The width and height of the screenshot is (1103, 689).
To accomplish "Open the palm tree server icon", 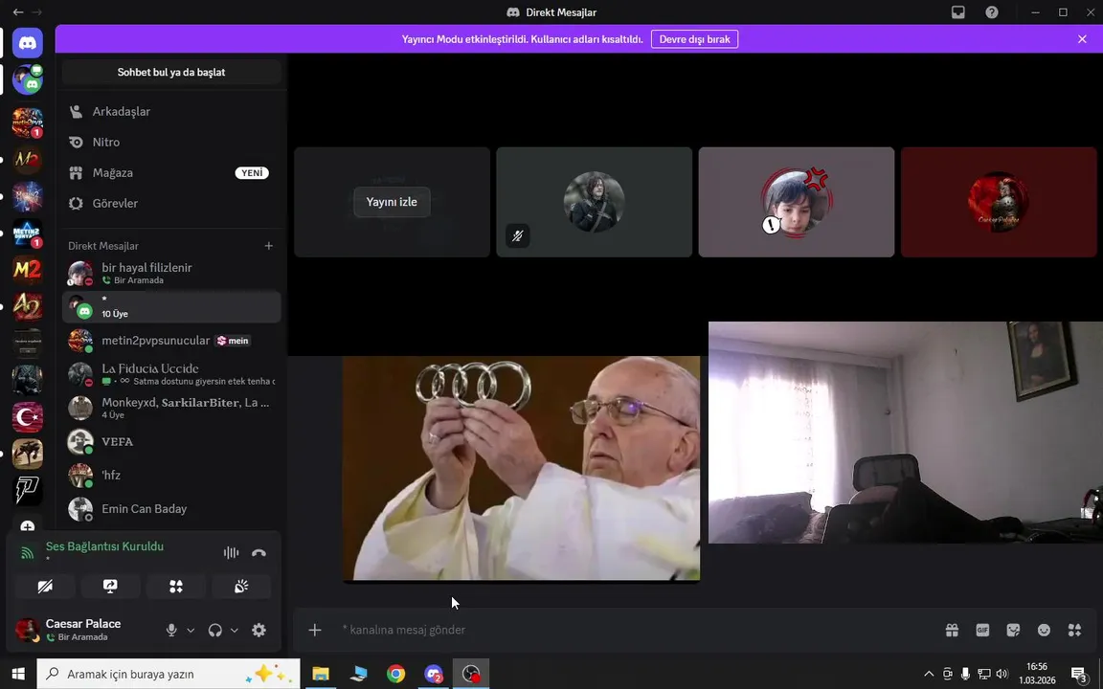I will pyautogui.click(x=28, y=454).
